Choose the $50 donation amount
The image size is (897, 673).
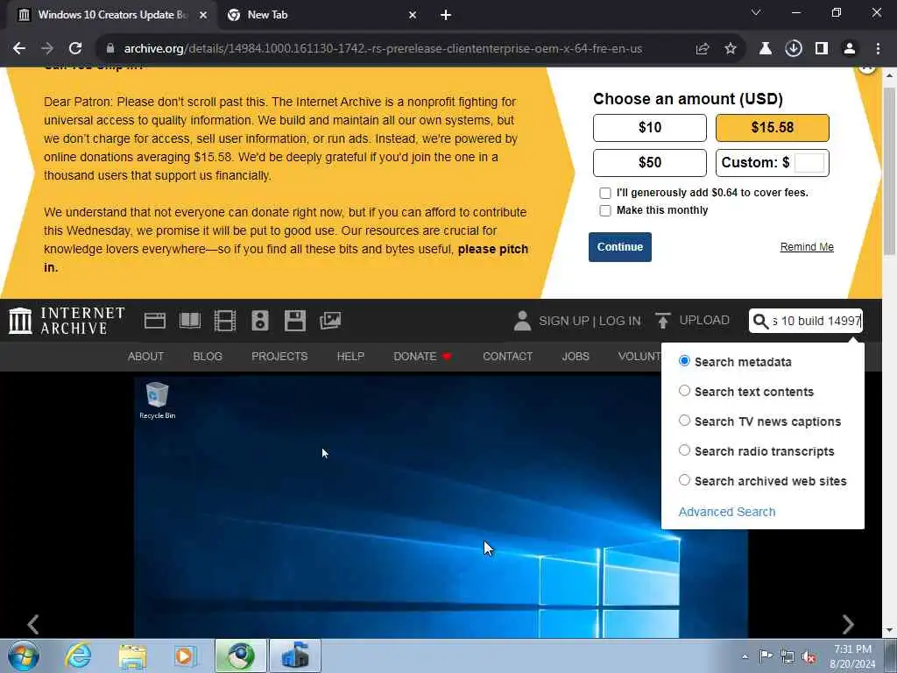tap(650, 163)
